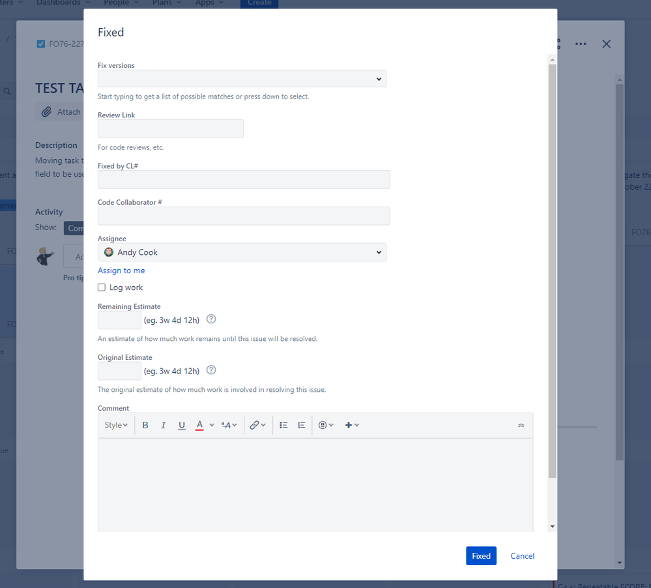Toggle bold in comment toolbar
The image size is (651, 588).
(145, 425)
